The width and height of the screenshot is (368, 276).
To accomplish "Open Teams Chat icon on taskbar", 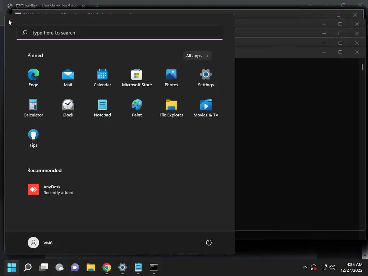I will tap(75, 267).
